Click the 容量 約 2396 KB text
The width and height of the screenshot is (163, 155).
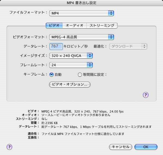tap(50, 123)
